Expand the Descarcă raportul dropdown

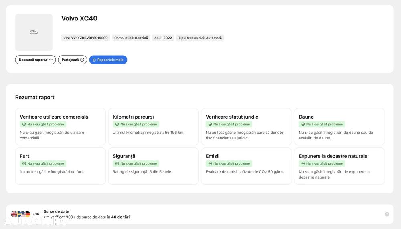(35, 60)
